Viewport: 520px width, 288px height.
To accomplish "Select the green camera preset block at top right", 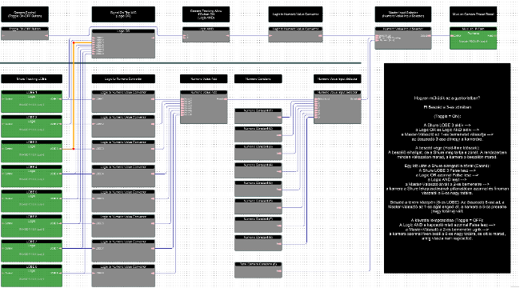I will tap(474, 38).
